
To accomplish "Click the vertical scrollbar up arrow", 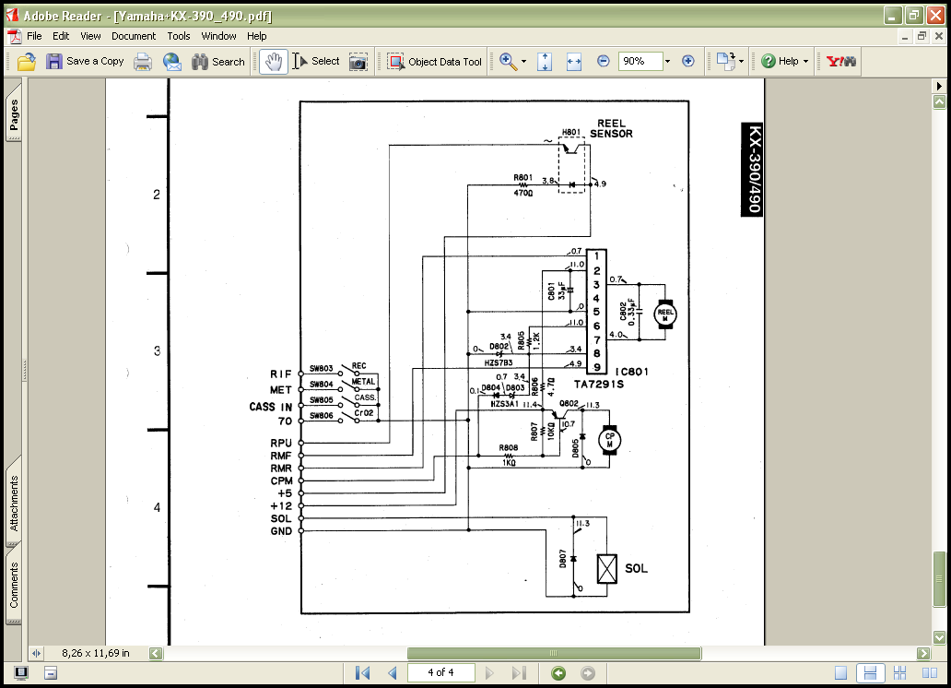I will [x=939, y=102].
